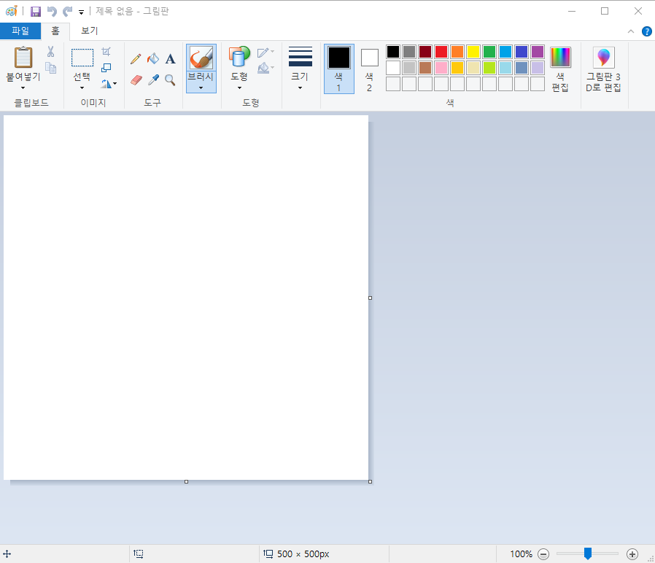
Task: Pick the black color swatch
Action: tap(392, 51)
